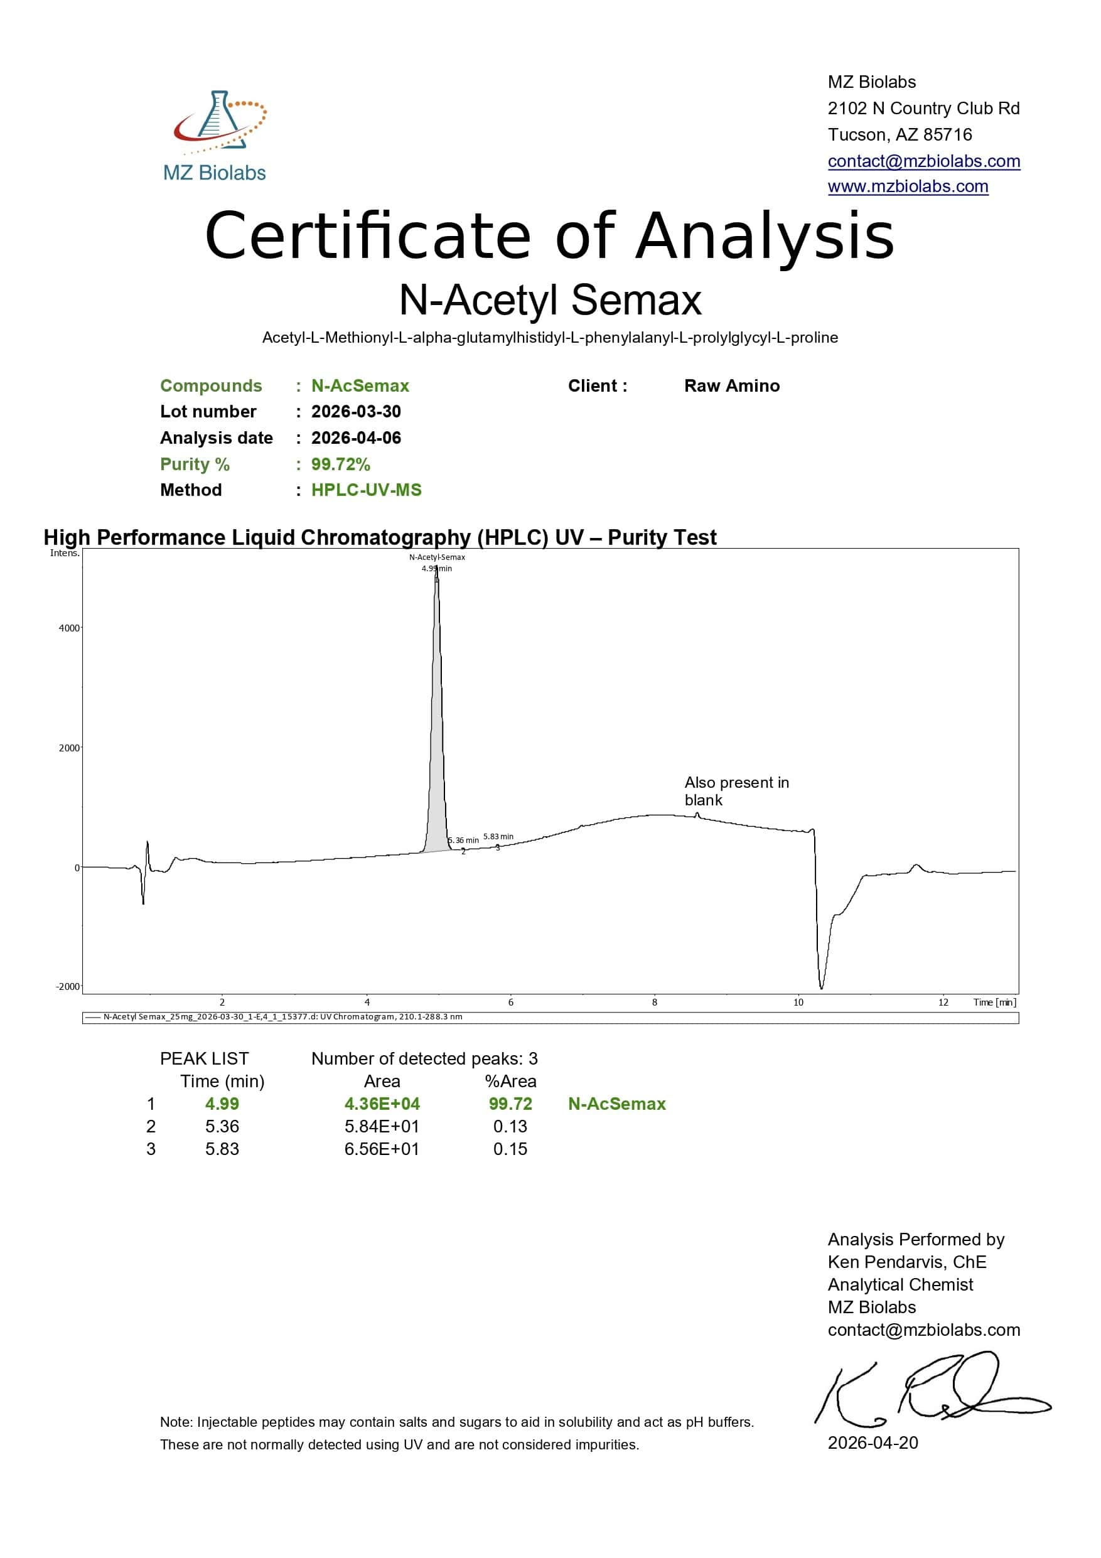
Task: Click the lot number value '2026-03-30'
Action: point(356,411)
